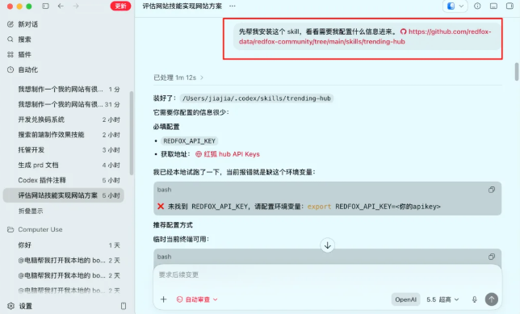
Task: Copy the first bash code block
Action: [x=492, y=190]
